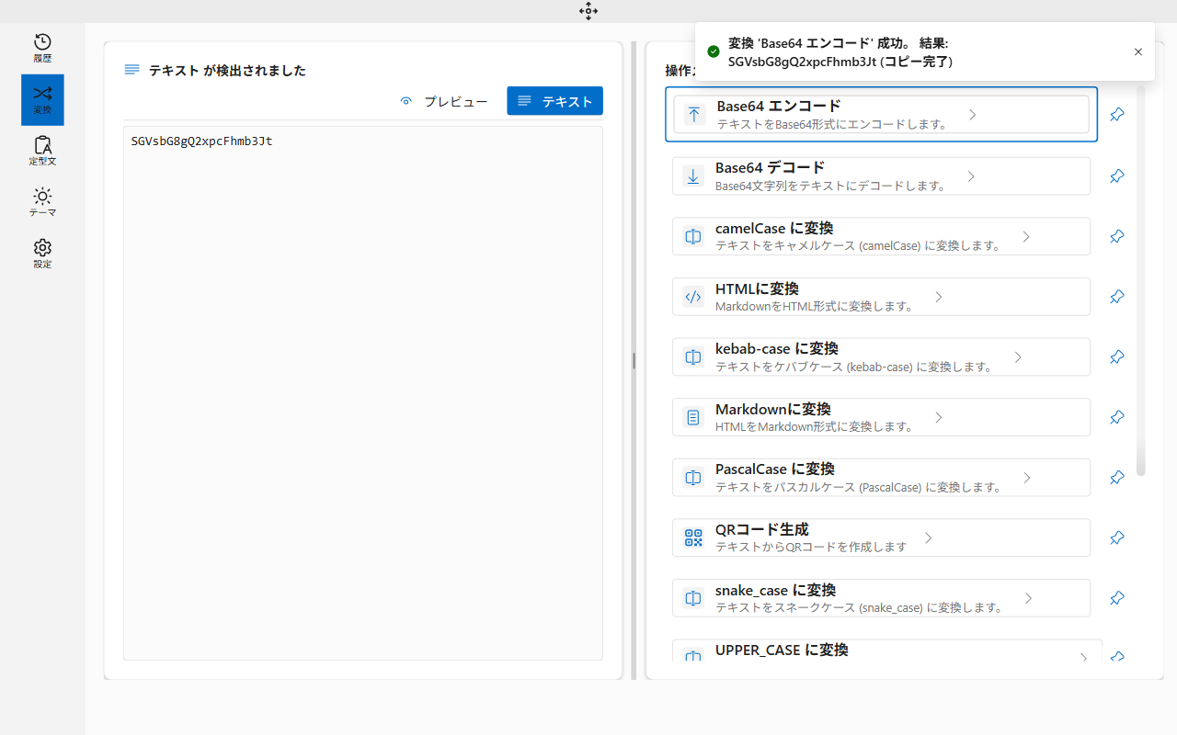Viewport: 1177px width, 735px height.
Task: Open the 設定 gear icon
Action: point(42,254)
